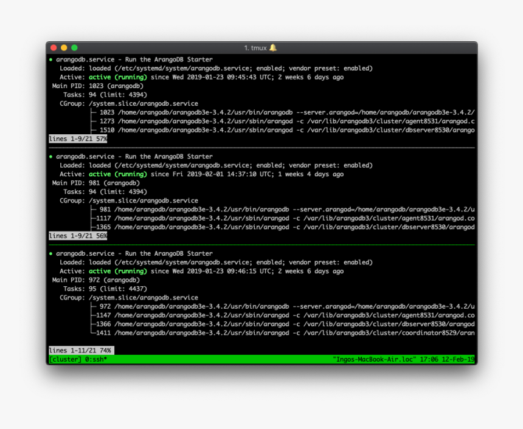Image resolution: width=523 pixels, height=429 pixels.
Task: Click the 'since Wed 2019-01-23 09:45:43 UTC' active line
Action: [201, 77]
